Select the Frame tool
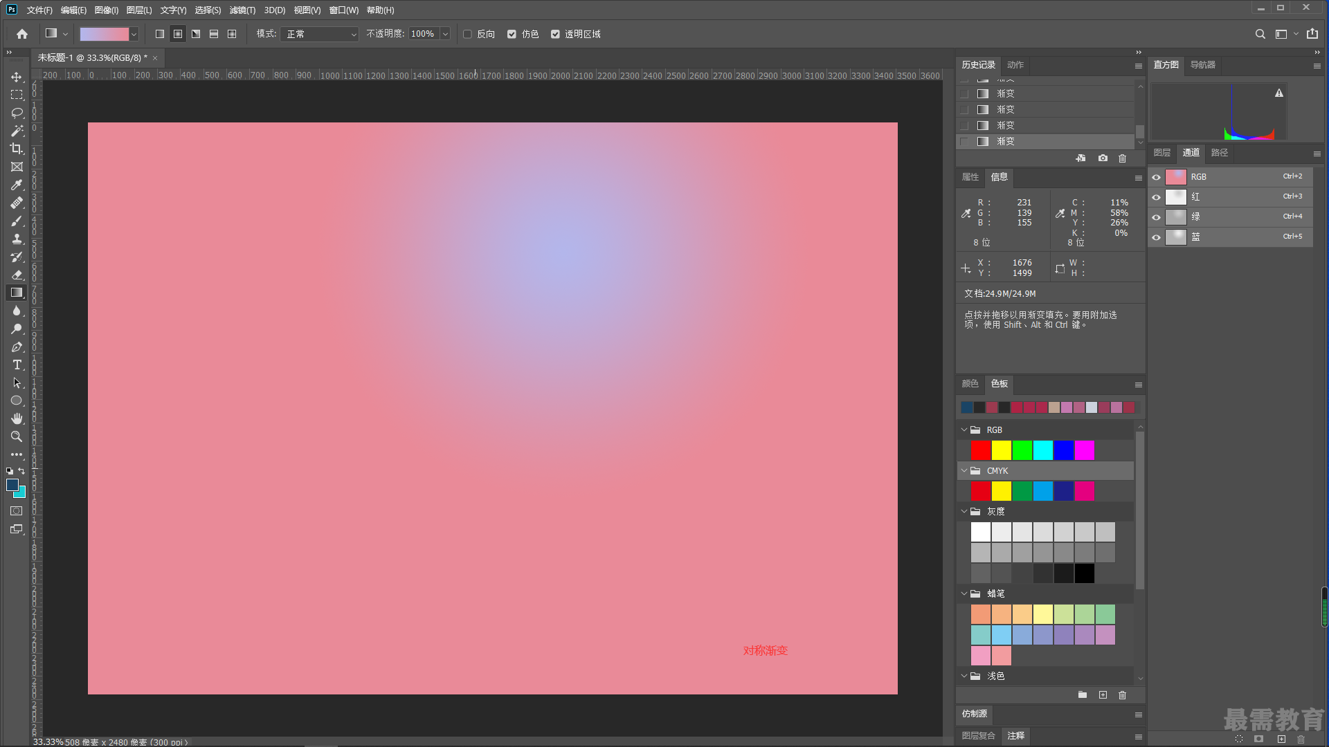Image resolution: width=1329 pixels, height=747 pixels. [x=17, y=167]
